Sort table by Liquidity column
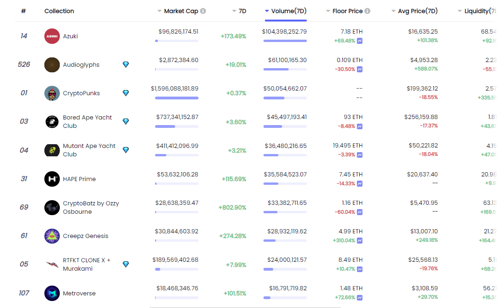 tap(477, 11)
